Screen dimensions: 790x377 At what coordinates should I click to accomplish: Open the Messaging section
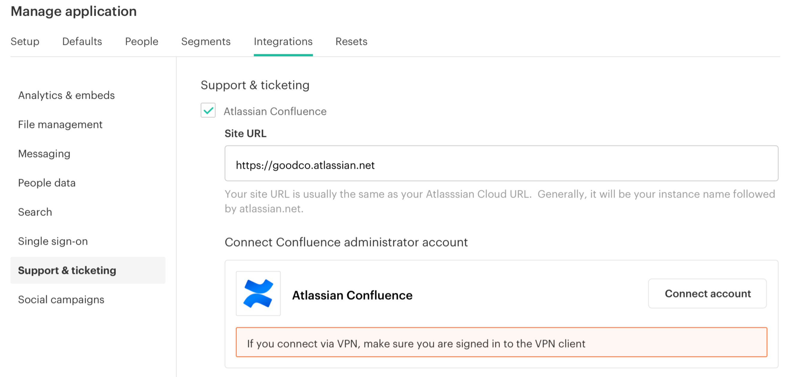pos(44,153)
